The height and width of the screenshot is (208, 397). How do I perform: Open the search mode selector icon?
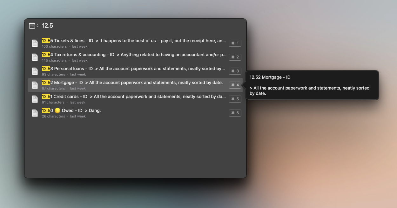point(33,26)
